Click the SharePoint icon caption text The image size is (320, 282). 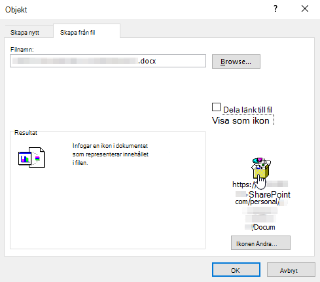269,194
